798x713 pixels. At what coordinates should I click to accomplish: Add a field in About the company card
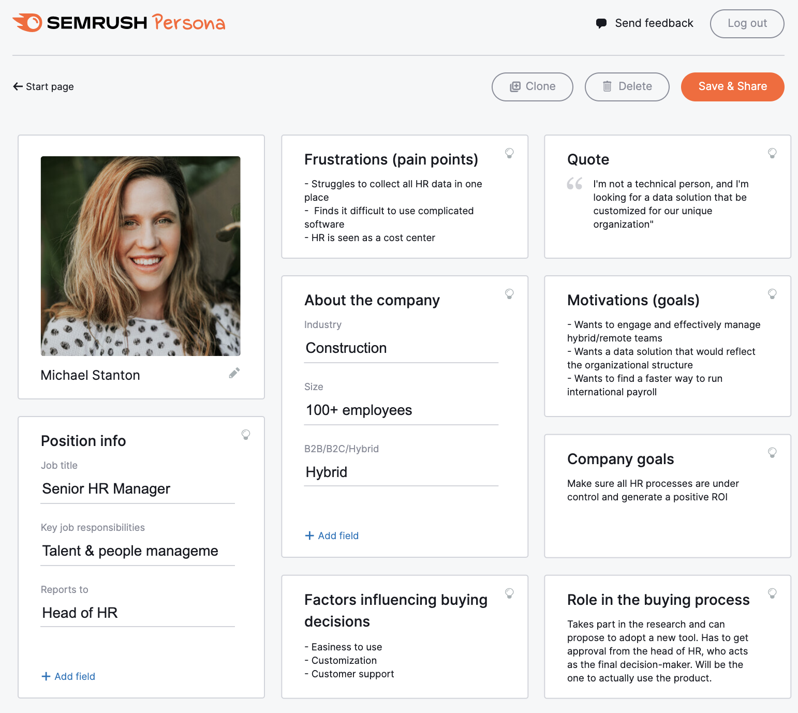(x=332, y=536)
